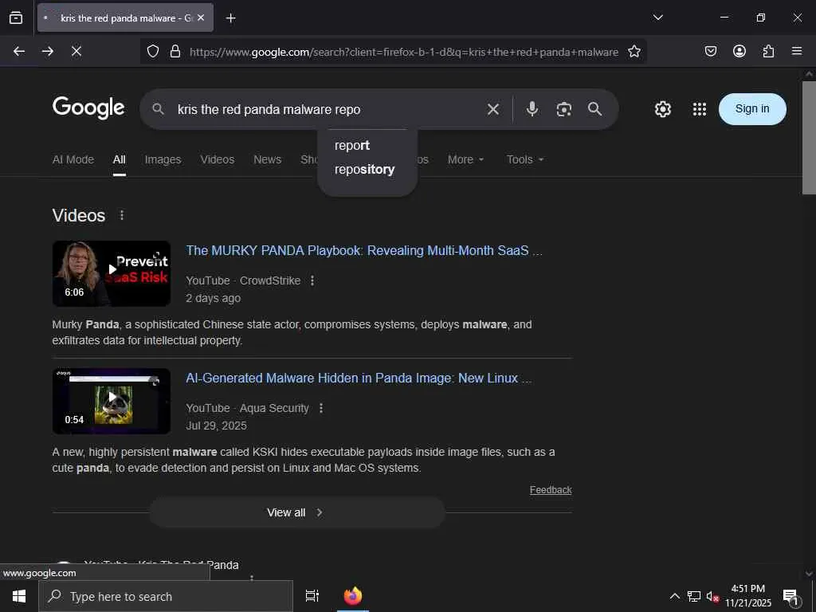Open a new tab with plus button
Image resolution: width=816 pixels, height=612 pixels.
click(x=230, y=18)
